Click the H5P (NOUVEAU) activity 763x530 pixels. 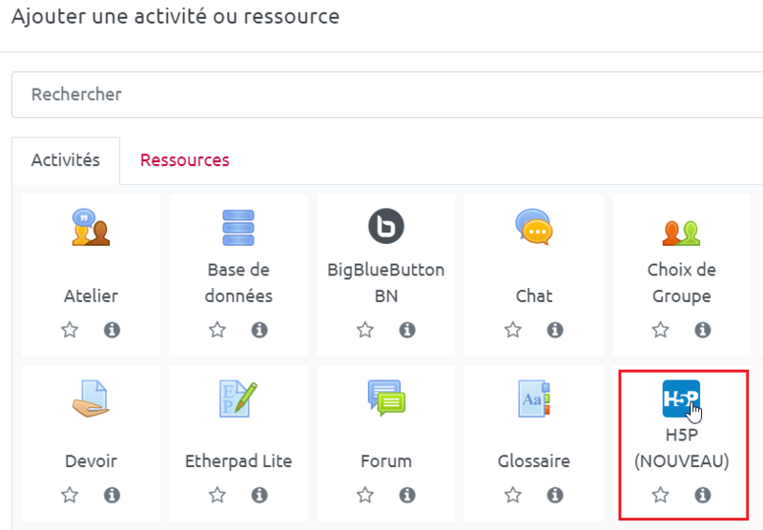681,398
